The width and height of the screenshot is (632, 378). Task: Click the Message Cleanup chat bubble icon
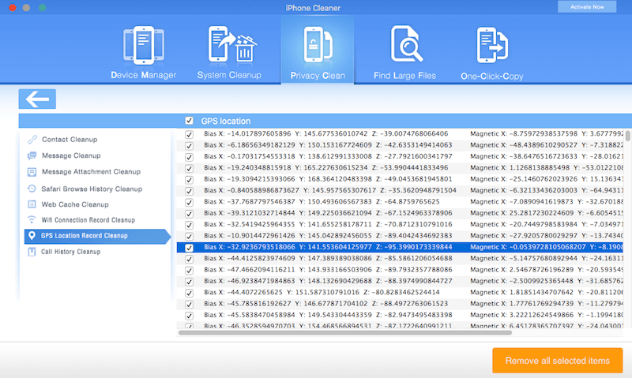coord(32,155)
